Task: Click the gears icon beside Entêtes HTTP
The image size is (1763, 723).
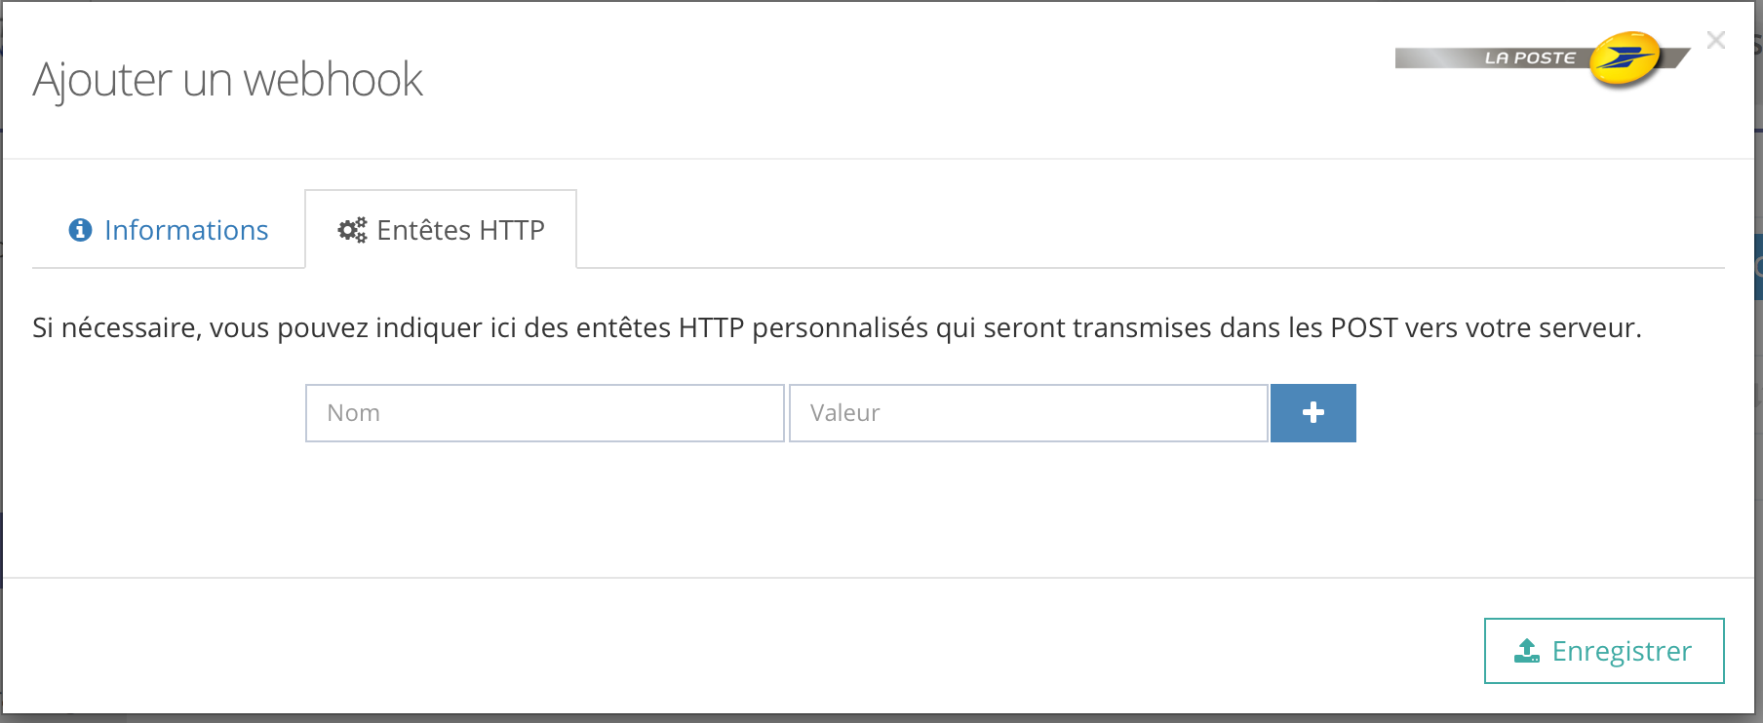Action: tap(352, 230)
